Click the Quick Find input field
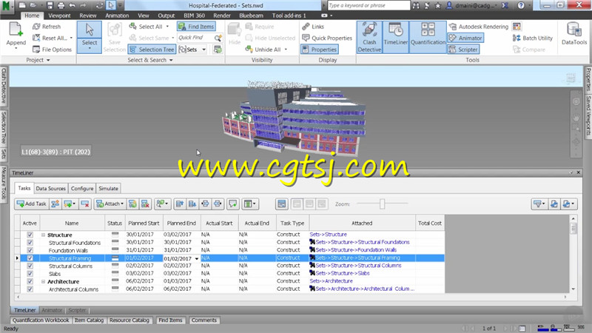 195,38
